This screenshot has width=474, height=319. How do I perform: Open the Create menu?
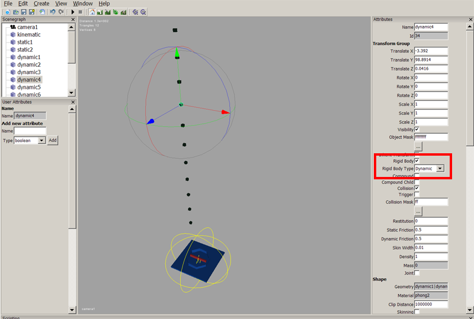[x=41, y=4]
